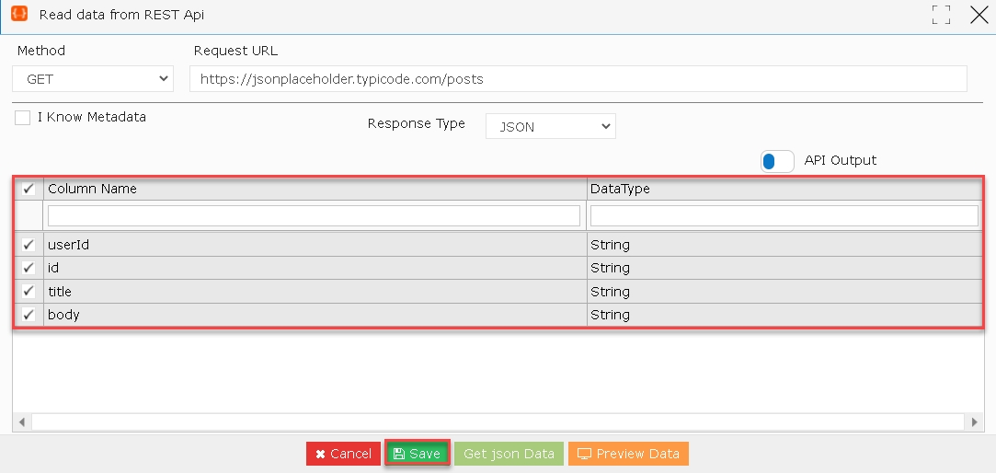Screen dimensions: 996x473
Task: Click the Column Name filter box
Action: [314, 216]
